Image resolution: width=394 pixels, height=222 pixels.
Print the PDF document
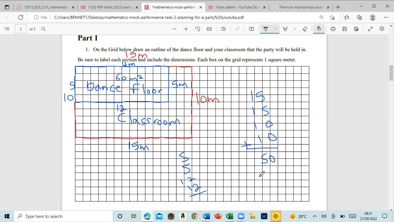coord(333,29)
